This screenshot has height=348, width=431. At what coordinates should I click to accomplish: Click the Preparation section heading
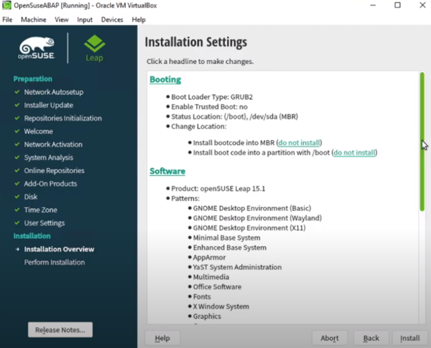point(33,79)
